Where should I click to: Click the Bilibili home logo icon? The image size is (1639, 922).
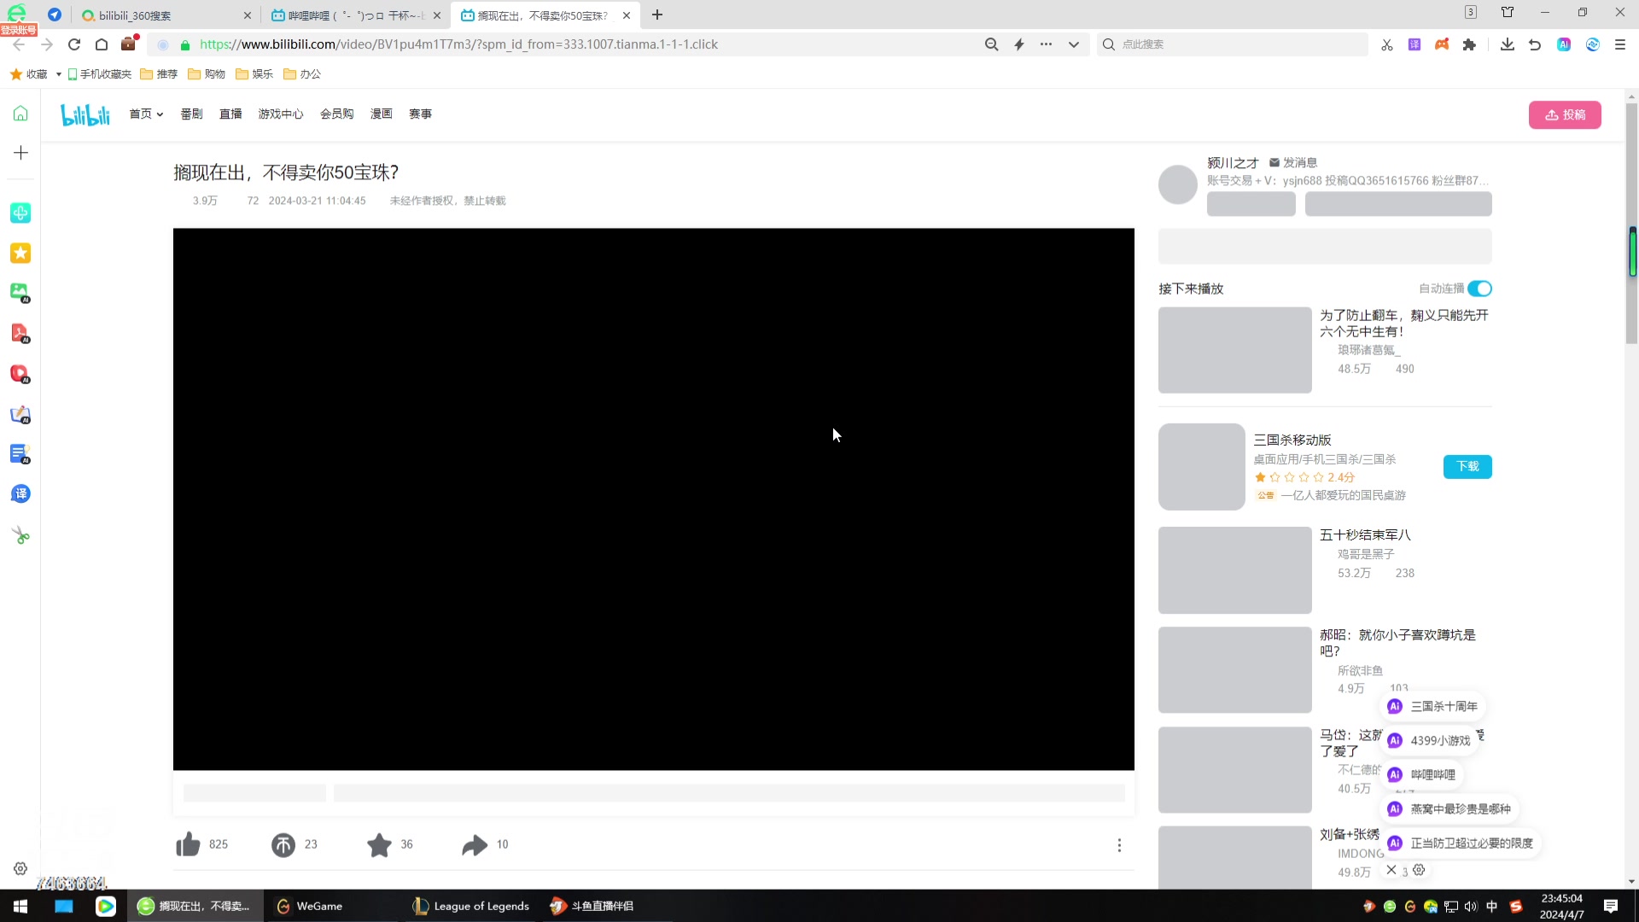pyautogui.click(x=85, y=114)
